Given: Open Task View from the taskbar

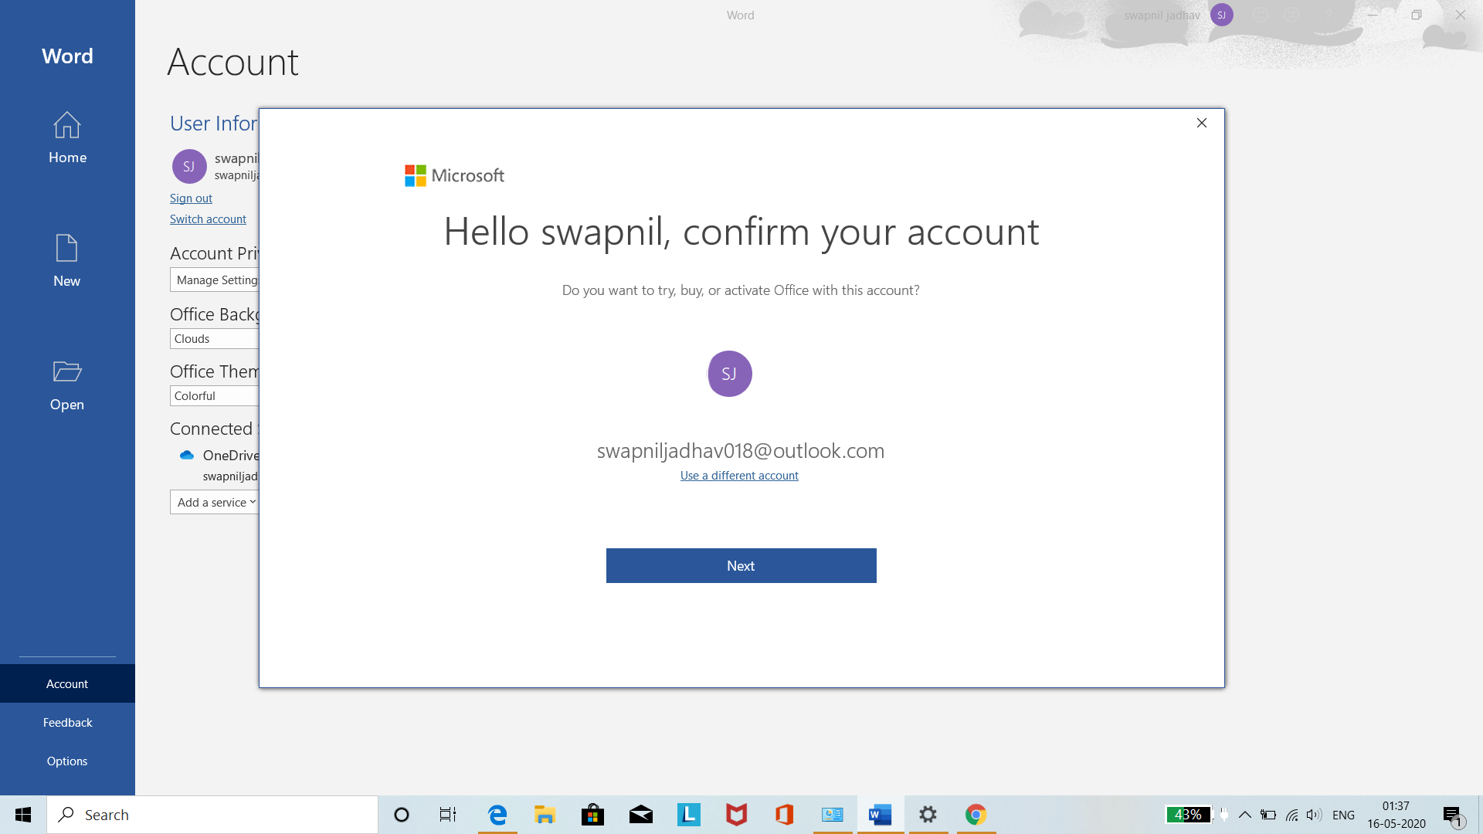Looking at the screenshot, I should (448, 815).
